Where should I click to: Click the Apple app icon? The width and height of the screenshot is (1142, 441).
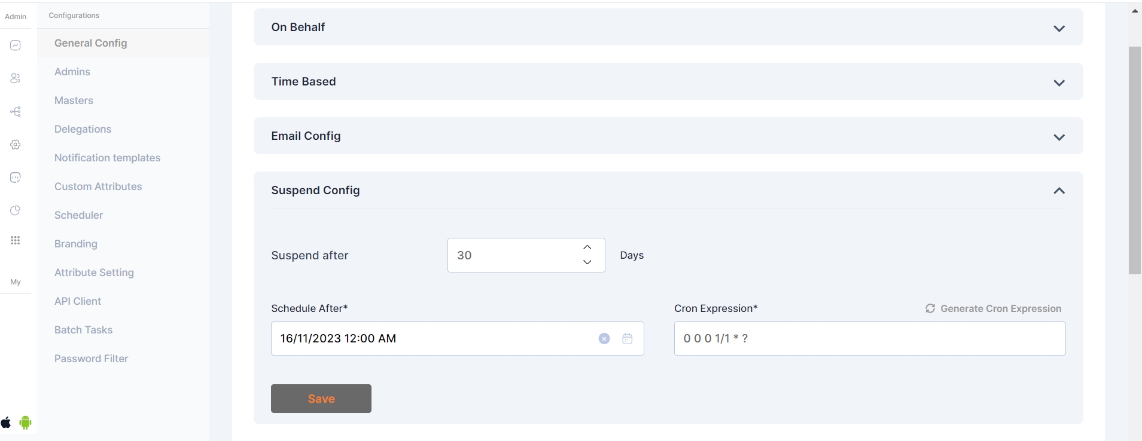6,423
